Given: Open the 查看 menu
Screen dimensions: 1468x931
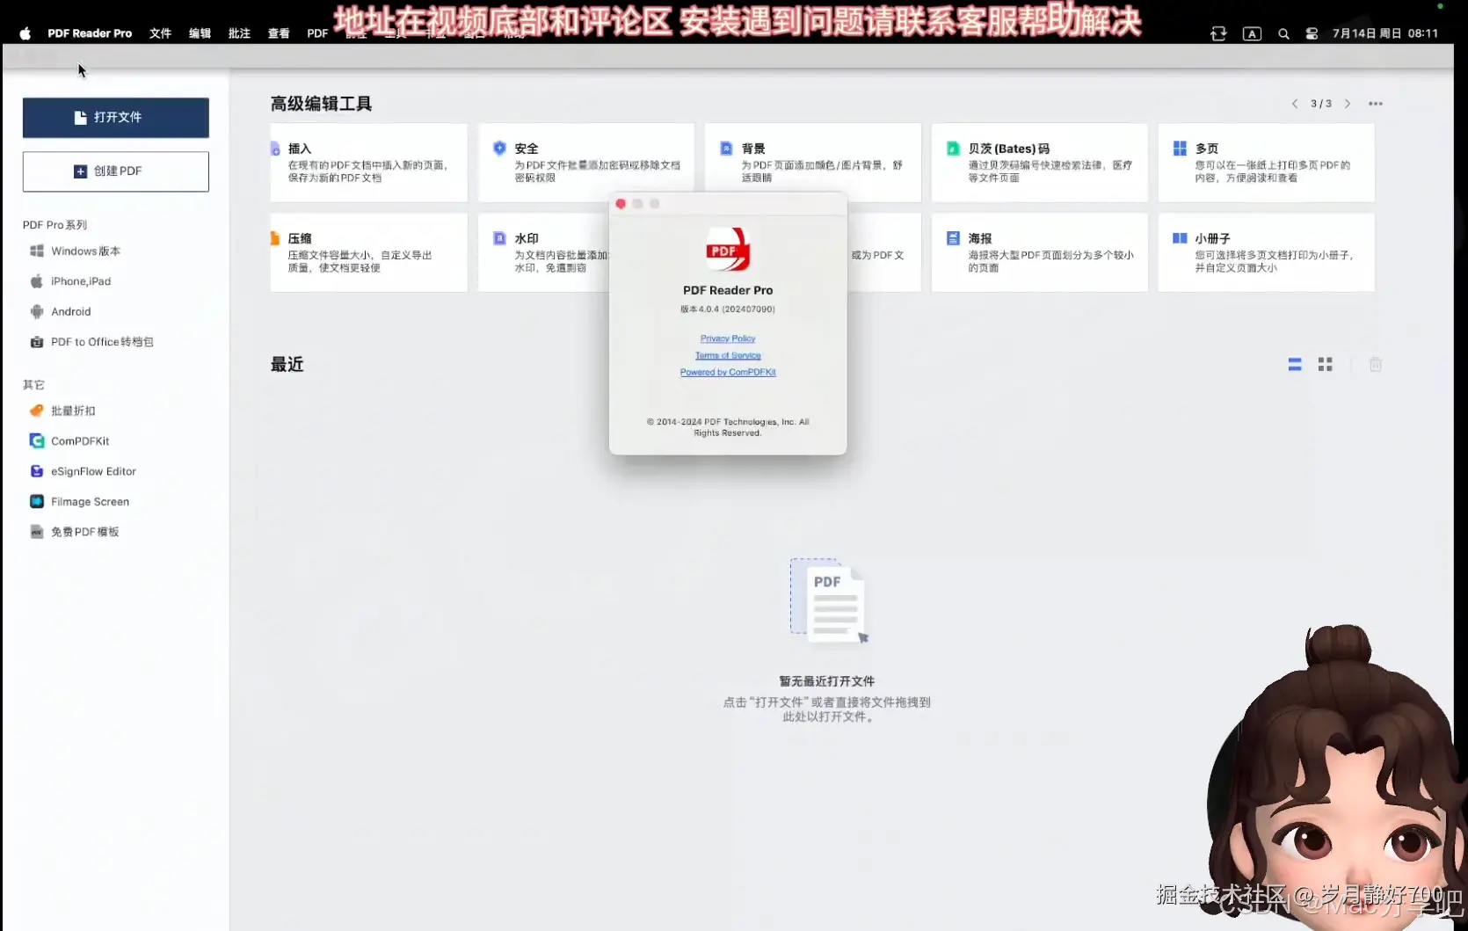Looking at the screenshot, I should [x=278, y=33].
